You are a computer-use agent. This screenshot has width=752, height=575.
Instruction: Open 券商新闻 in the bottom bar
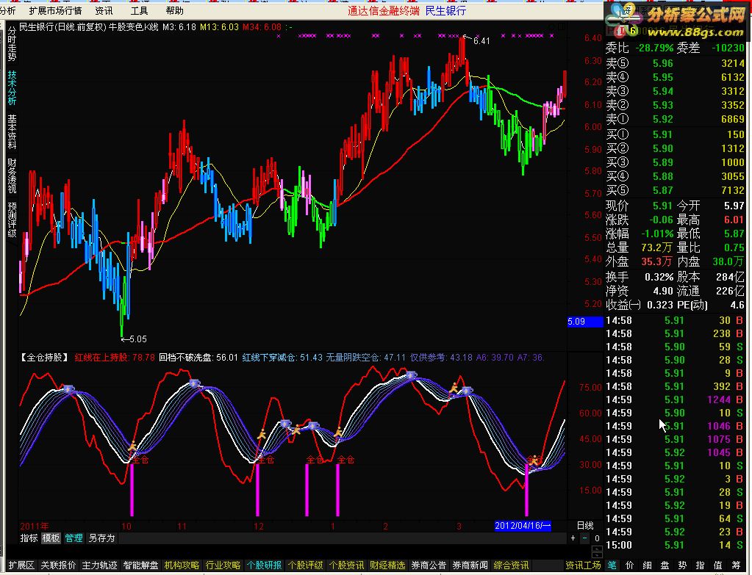(x=470, y=565)
